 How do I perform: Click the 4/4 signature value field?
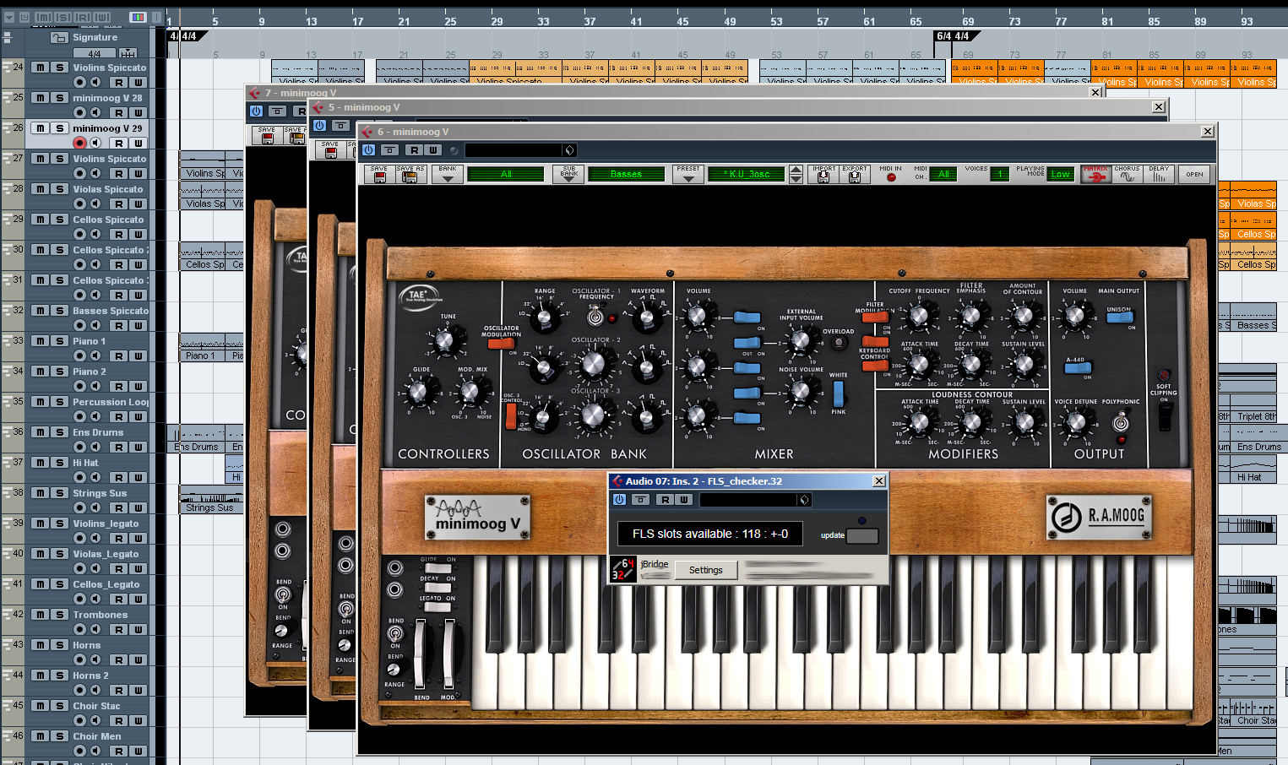pos(94,53)
